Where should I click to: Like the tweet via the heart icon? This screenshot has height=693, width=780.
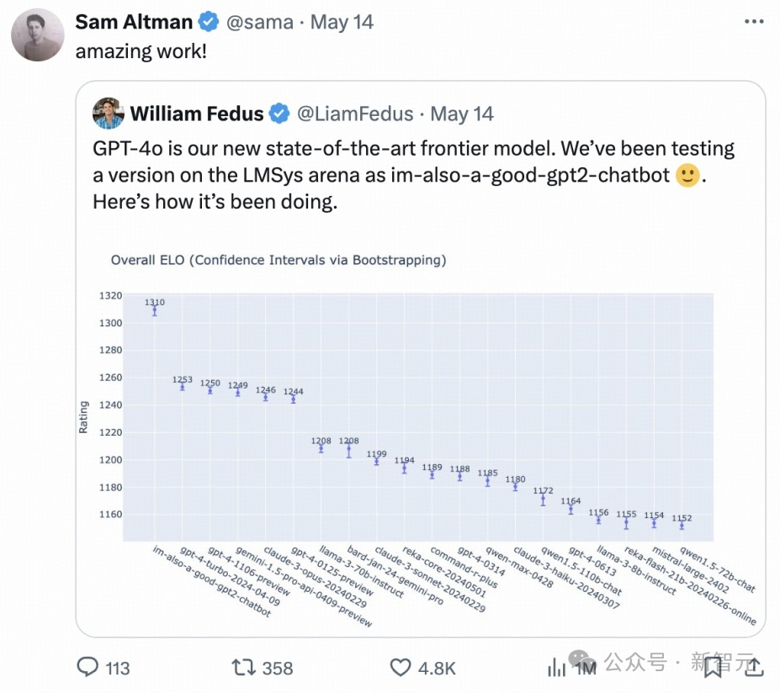click(401, 668)
